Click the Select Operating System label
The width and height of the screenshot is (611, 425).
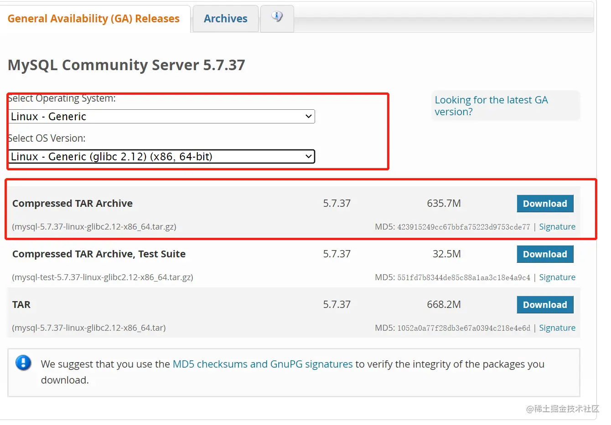pos(62,98)
